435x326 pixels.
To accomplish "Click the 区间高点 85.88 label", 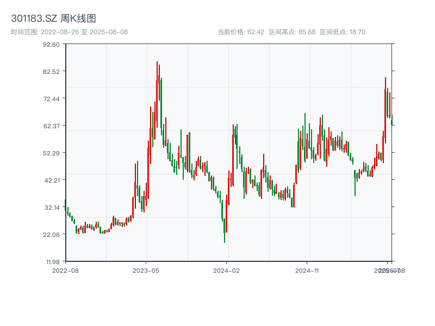I will 292,32.
